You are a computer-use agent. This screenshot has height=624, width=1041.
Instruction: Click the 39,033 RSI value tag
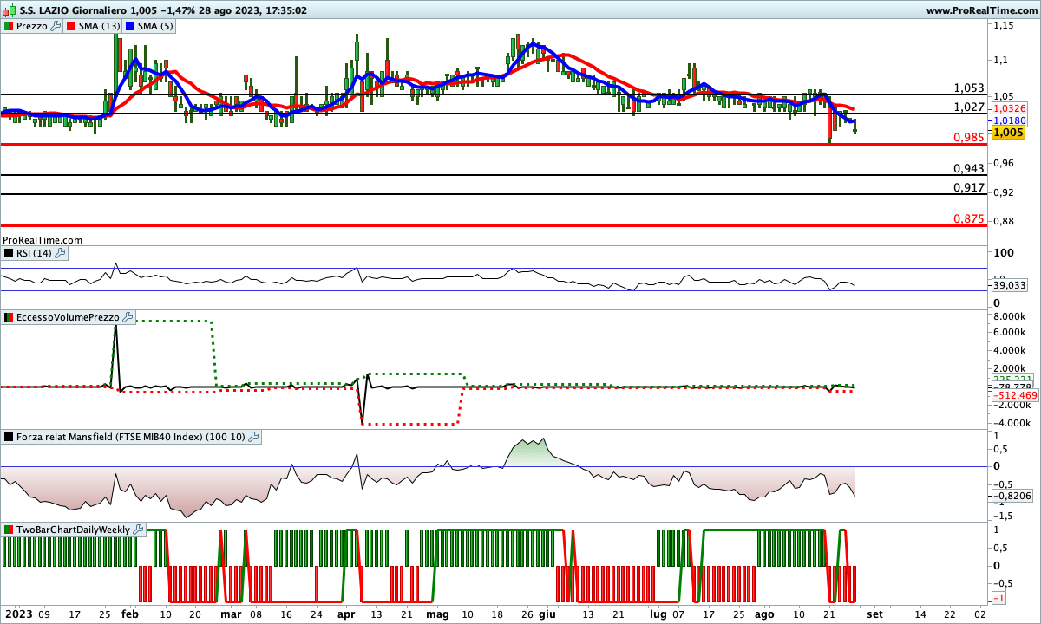[x=1009, y=284]
